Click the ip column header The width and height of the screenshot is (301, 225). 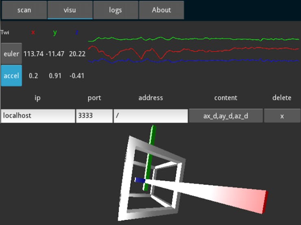[37, 98]
